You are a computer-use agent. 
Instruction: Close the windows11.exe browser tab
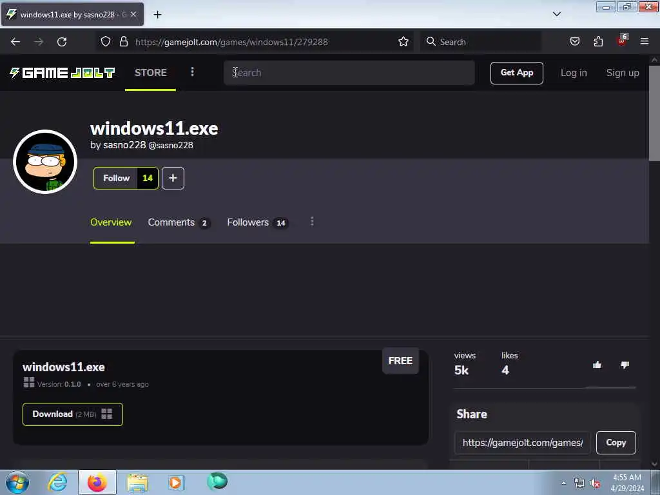coord(133,14)
